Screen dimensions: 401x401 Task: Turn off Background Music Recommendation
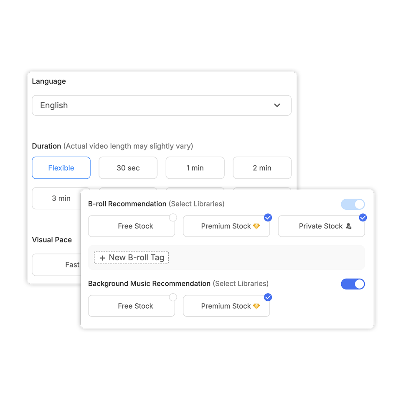(353, 284)
